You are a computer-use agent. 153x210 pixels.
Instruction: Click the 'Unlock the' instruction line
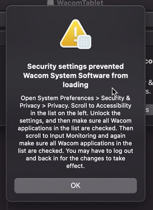coord(105,113)
